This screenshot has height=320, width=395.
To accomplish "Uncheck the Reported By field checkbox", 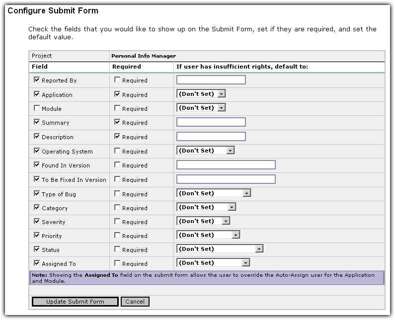I will 37,80.
